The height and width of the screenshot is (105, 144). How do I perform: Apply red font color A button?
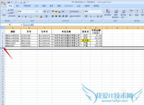click(x=41, y=16)
